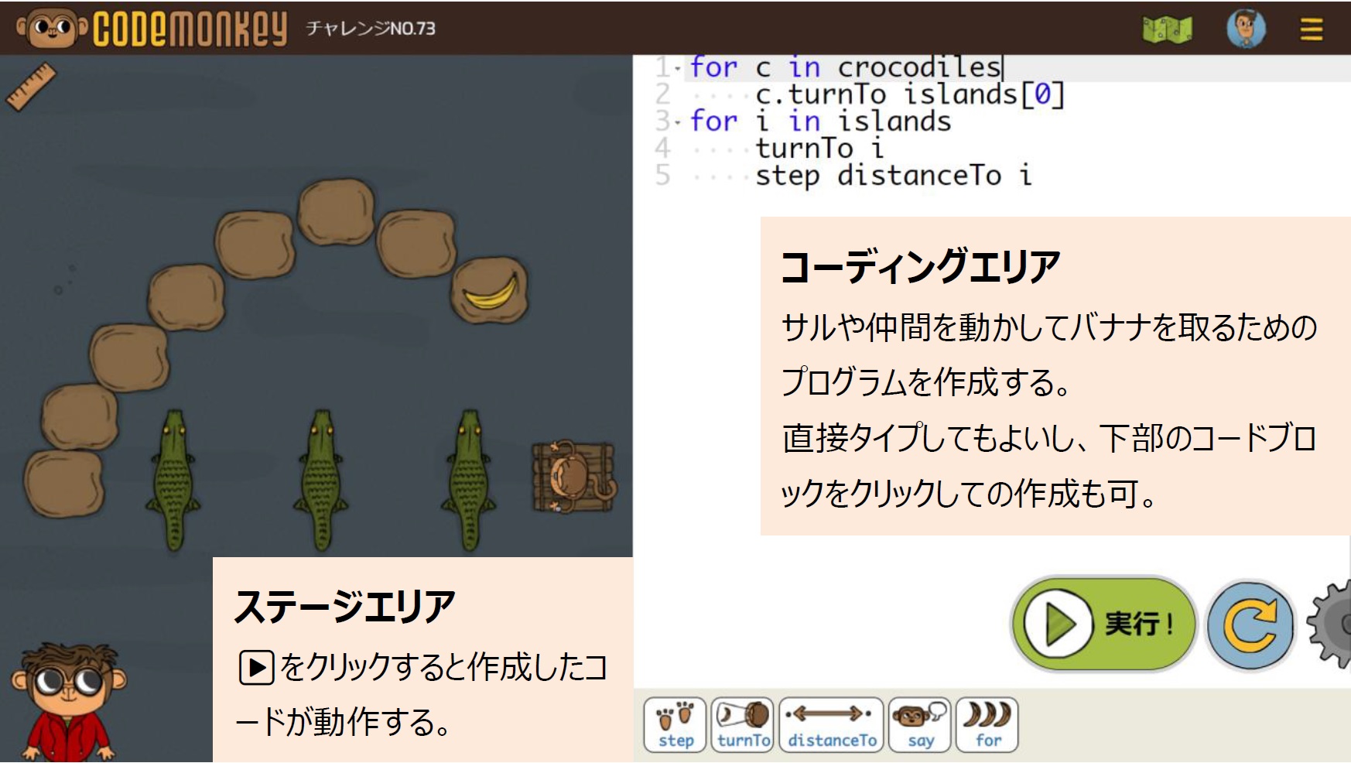Viewport: 1351px width, 763px height.
Task: Click code line 'c.turnTo islands[0]'
Action: (910, 94)
